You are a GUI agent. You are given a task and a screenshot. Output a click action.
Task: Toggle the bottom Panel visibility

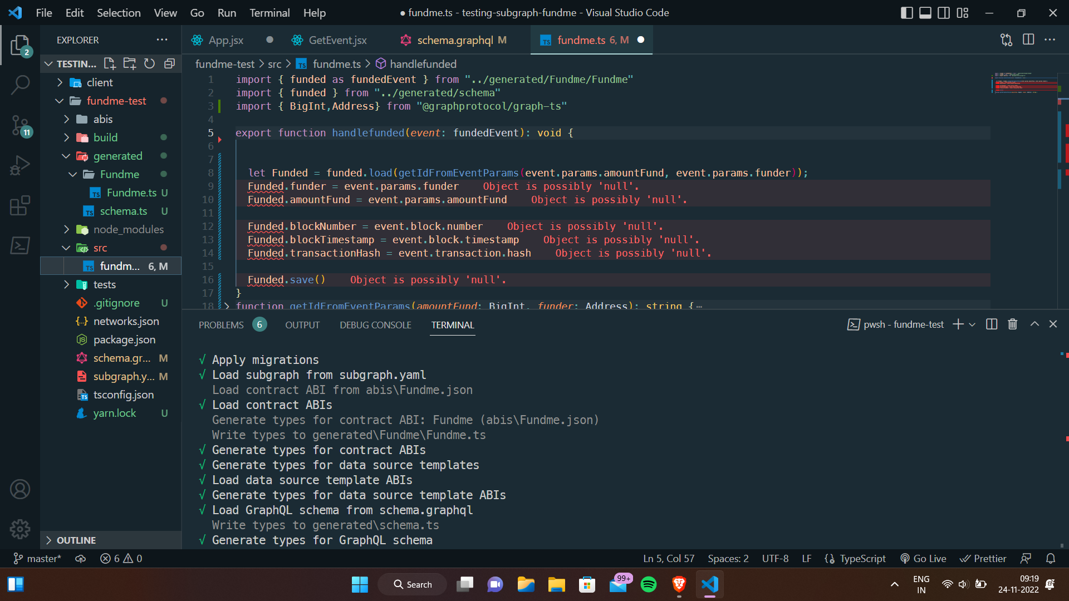point(925,12)
